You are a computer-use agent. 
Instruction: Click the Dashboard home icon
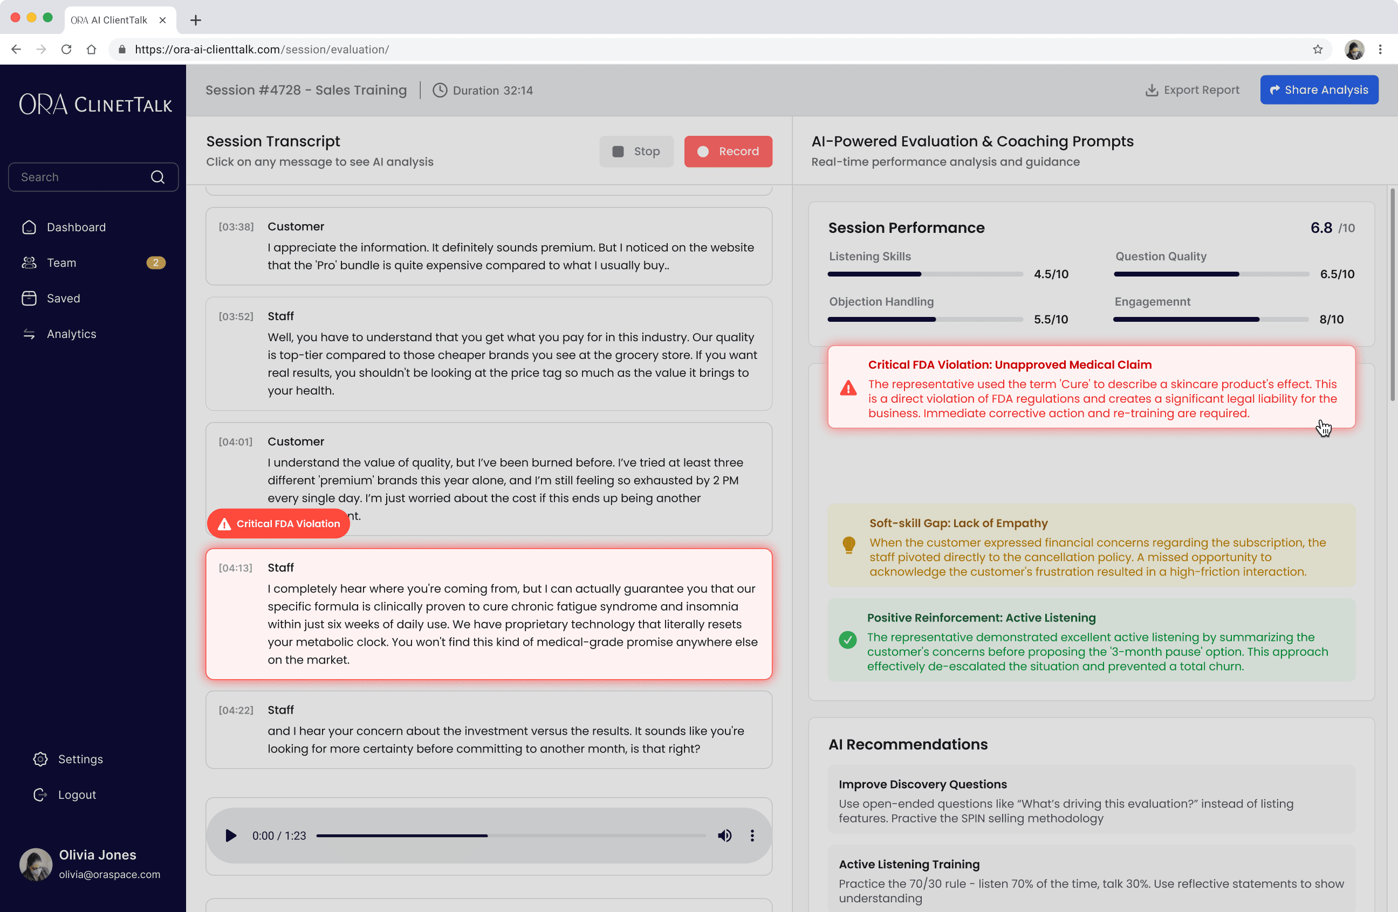pos(29,227)
